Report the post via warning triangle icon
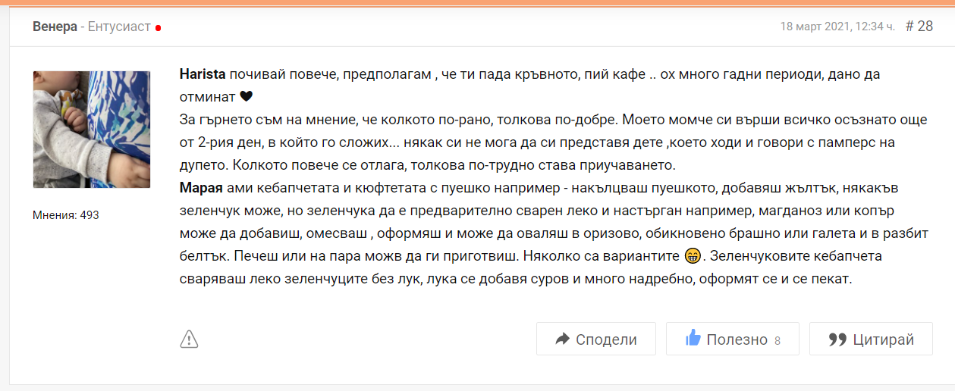The image size is (955, 391). pyautogui.click(x=189, y=339)
